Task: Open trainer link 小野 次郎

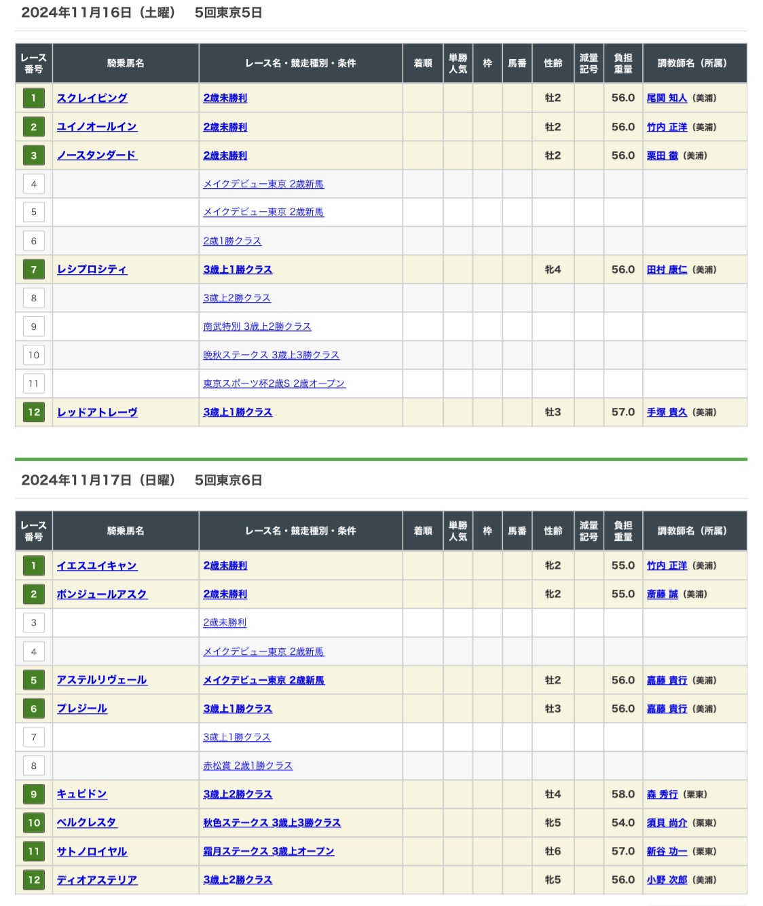Action: (x=667, y=880)
